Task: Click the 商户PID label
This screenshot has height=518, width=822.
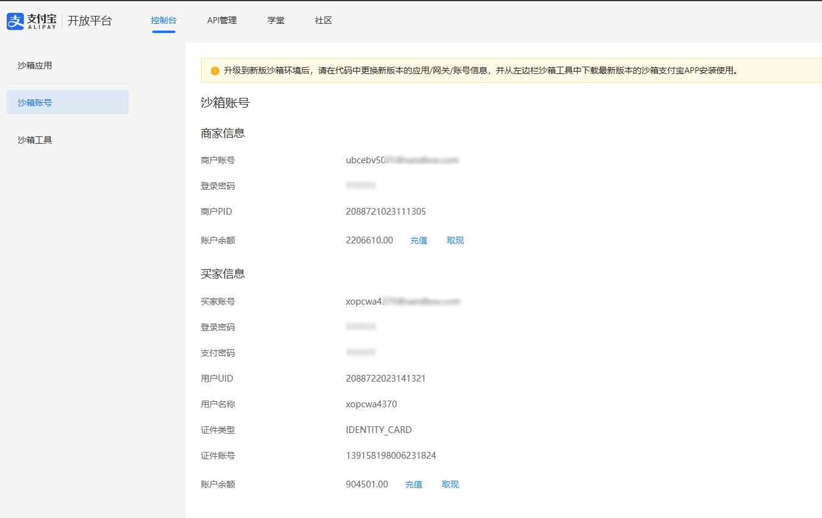Action: coord(216,212)
